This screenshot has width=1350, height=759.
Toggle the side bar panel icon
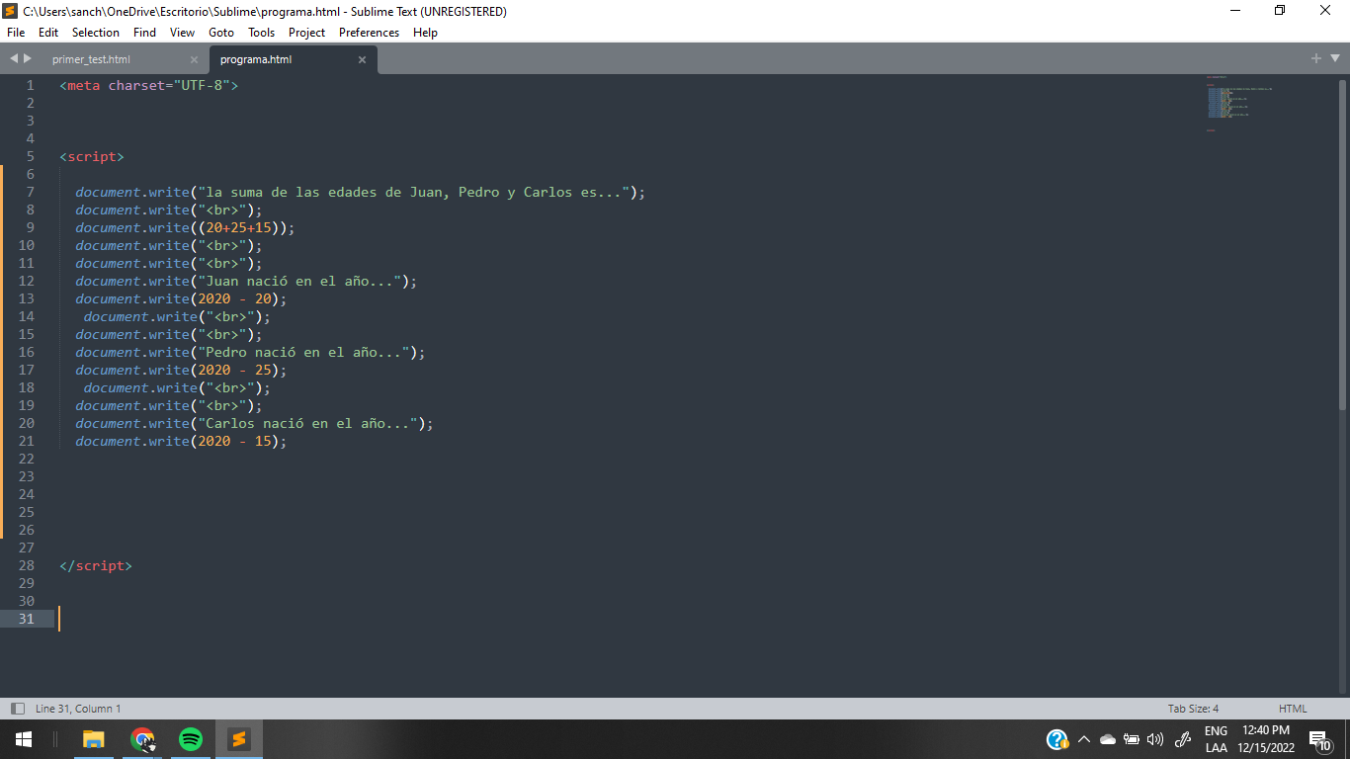[x=17, y=709]
